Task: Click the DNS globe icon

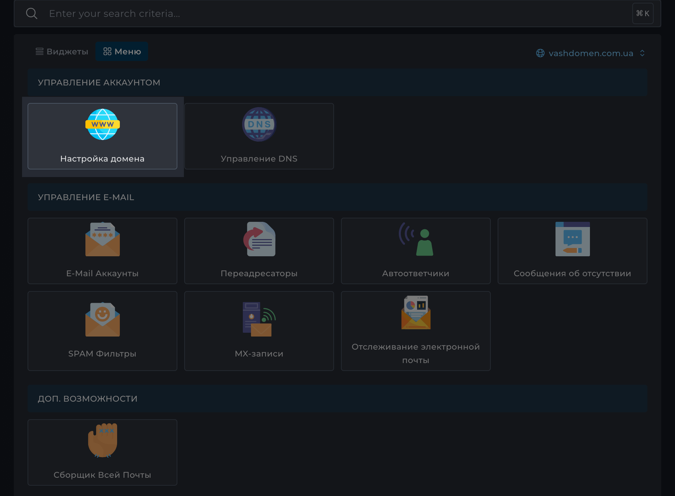Action: click(x=259, y=124)
